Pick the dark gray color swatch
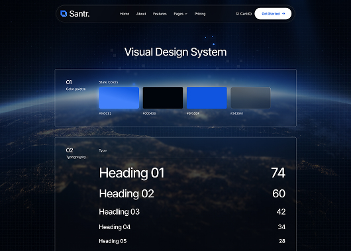The height and width of the screenshot is (251, 351). coord(250,97)
